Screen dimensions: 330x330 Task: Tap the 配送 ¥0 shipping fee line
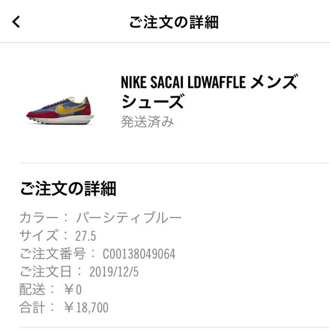(x=51, y=290)
